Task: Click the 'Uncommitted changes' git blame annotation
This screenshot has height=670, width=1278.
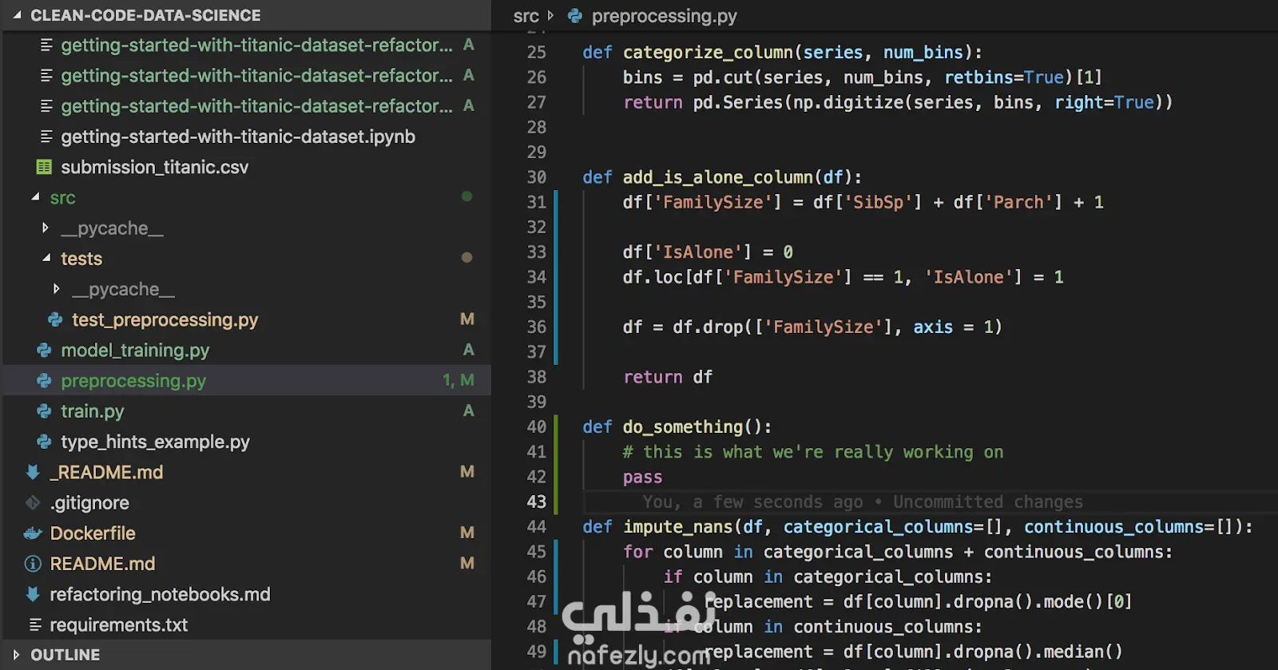Action: (988, 502)
